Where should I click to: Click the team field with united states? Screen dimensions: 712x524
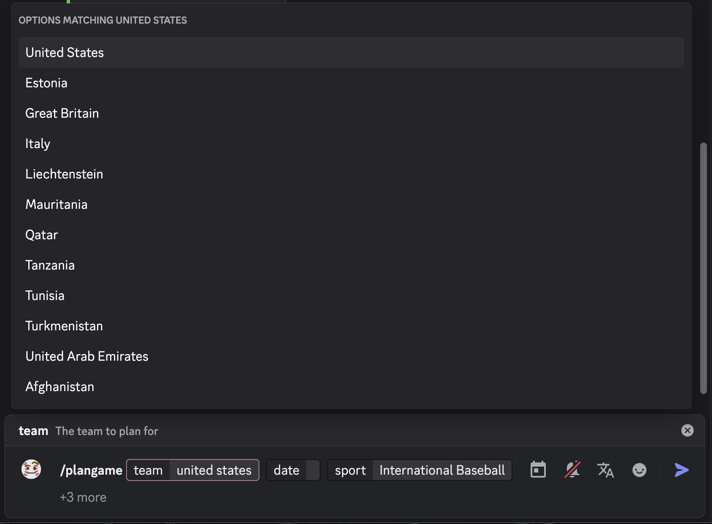pyautogui.click(x=214, y=470)
